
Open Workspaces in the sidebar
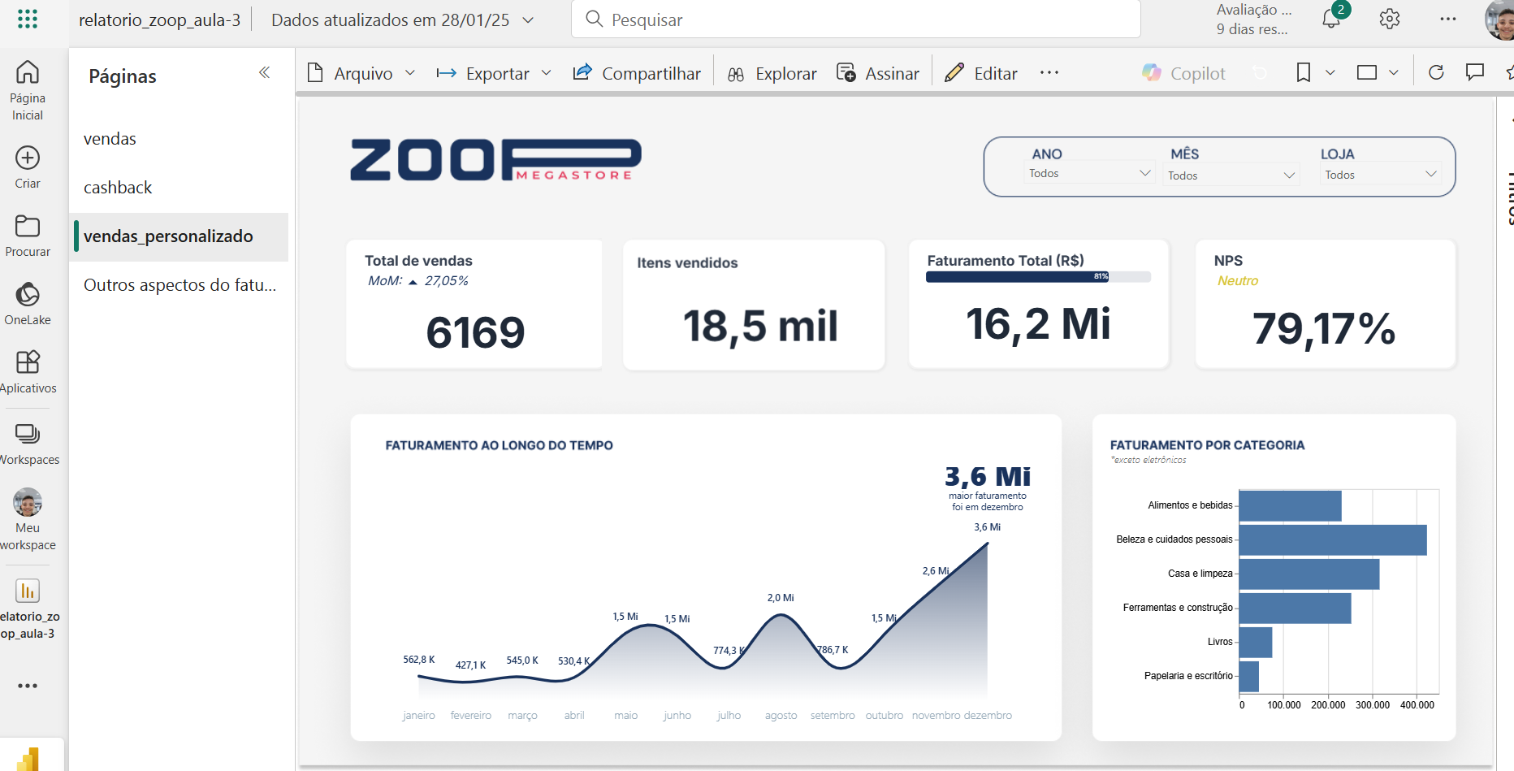point(28,443)
